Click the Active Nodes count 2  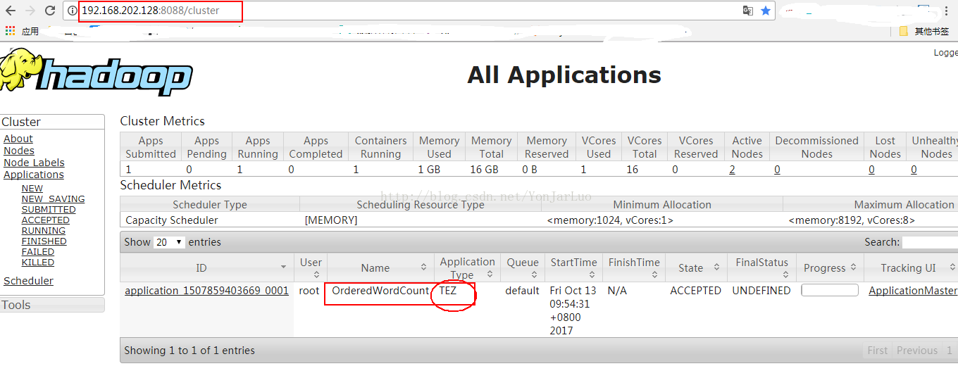click(x=733, y=170)
